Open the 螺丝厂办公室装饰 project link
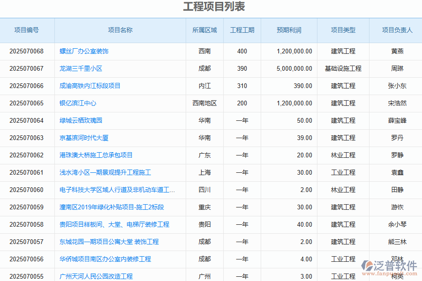 click(x=84, y=51)
